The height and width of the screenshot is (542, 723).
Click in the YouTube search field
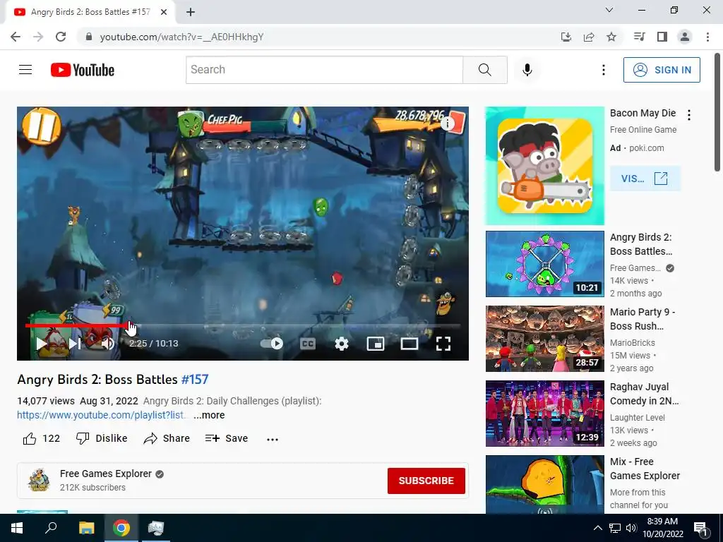(x=324, y=70)
